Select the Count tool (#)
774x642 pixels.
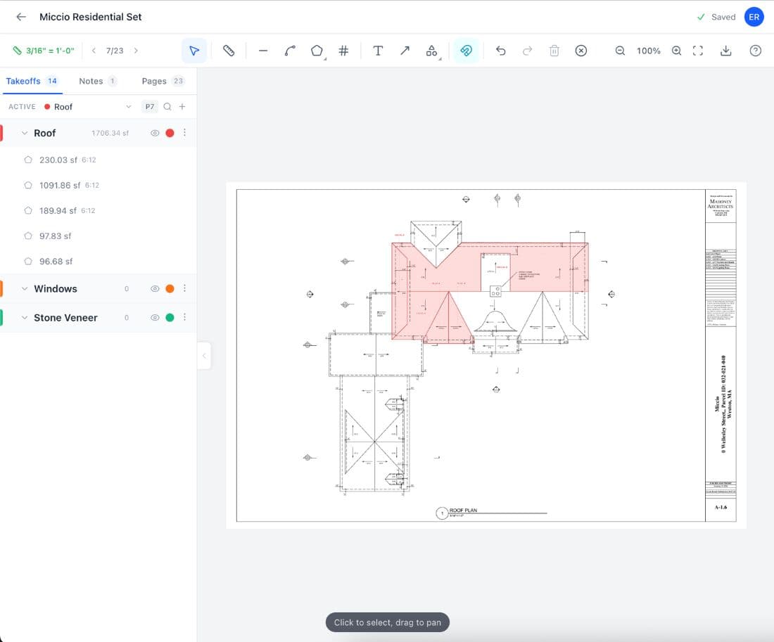343,50
